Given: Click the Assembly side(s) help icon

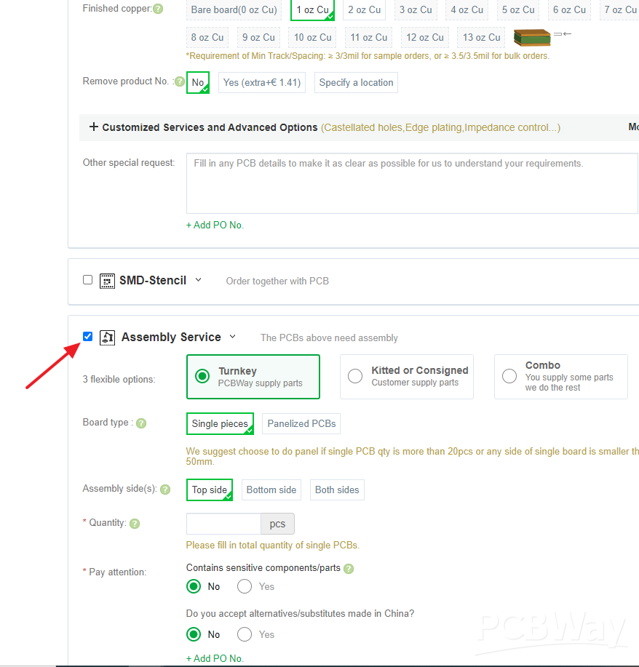Looking at the screenshot, I should click(x=165, y=489).
